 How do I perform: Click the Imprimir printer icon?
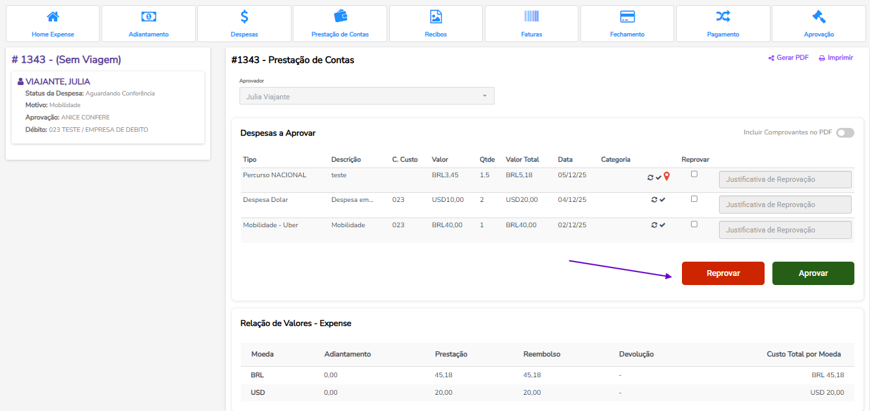(x=822, y=58)
